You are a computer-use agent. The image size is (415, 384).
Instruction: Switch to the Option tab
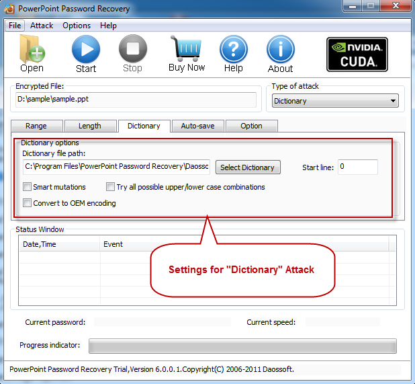pyautogui.click(x=252, y=126)
